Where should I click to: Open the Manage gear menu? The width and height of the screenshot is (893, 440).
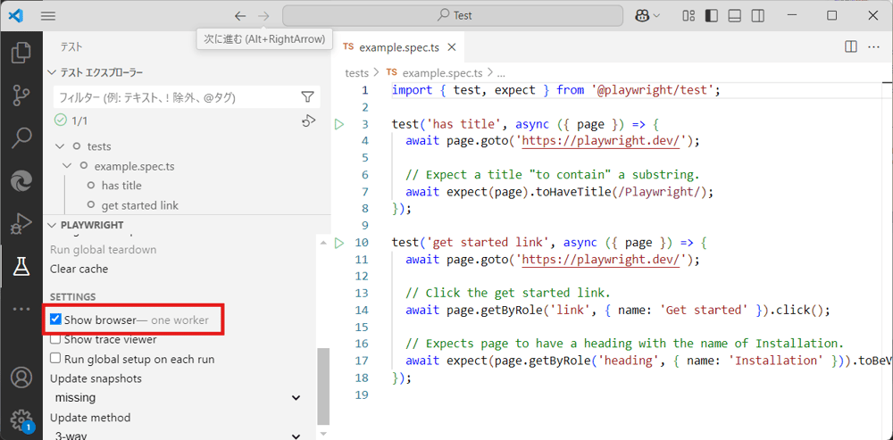point(21,419)
